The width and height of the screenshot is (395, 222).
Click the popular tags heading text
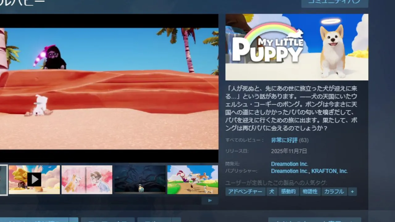(x=276, y=183)
